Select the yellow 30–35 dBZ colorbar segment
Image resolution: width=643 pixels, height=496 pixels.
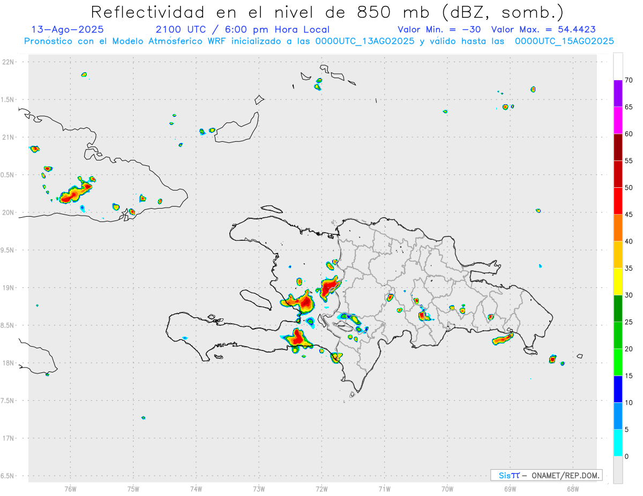(x=618, y=281)
